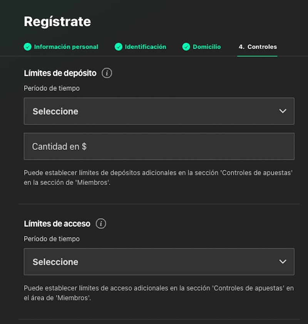Screen dimensions: 308x324
Task: Focus the Cantidad en $ input field
Action: pyautogui.click(x=159, y=146)
